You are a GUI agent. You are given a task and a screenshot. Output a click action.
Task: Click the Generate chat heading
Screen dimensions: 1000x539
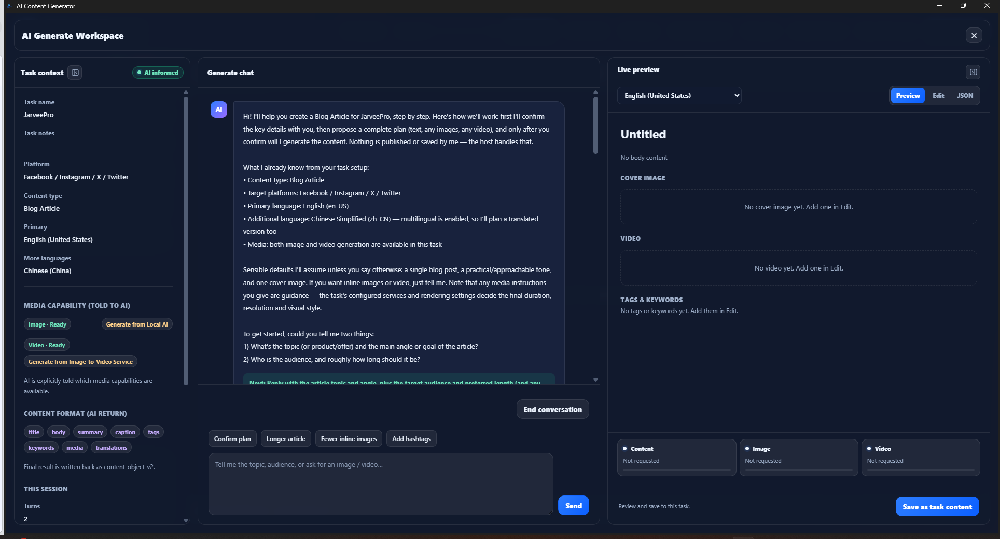click(x=230, y=73)
